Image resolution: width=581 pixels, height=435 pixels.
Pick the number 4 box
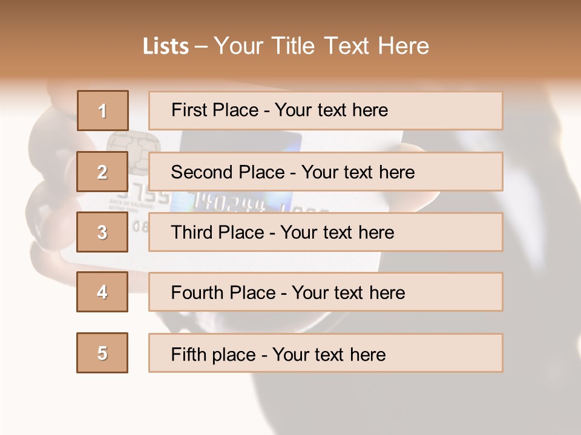[x=102, y=292]
